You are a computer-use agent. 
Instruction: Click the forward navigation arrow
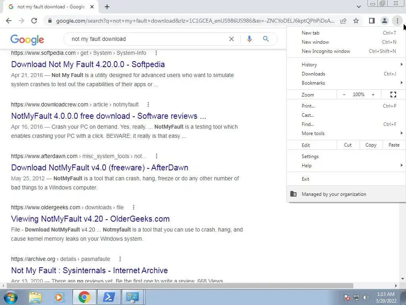coord(21,21)
